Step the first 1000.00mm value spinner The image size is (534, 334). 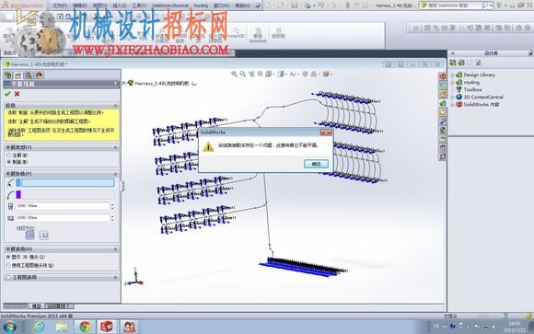click(x=112, y=206)
